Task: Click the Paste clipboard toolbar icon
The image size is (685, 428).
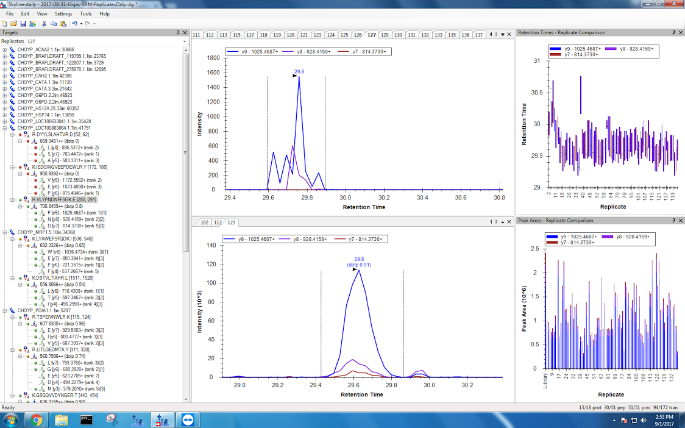Action: [x=63, y=23]
